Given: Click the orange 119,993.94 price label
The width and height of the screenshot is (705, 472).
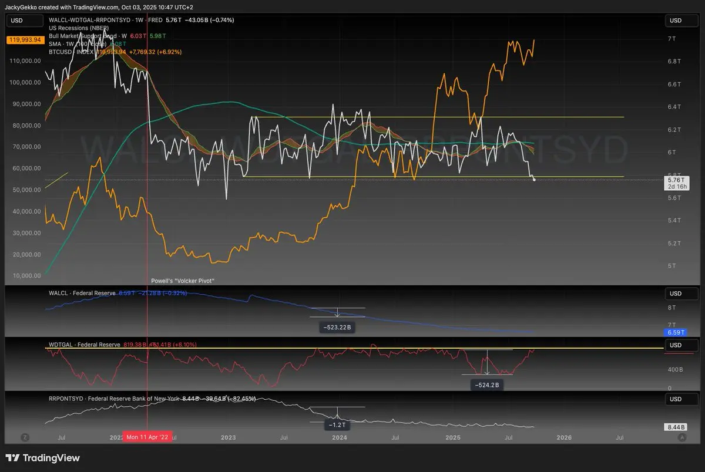Looking at the screenshot, I should point(25,40).
